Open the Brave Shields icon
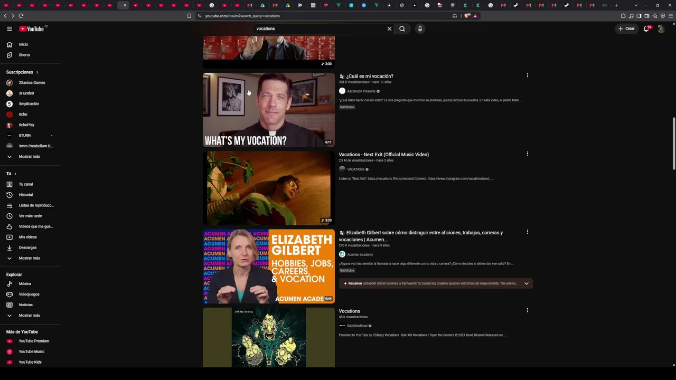Screen dimensions: 676x380 467,16
